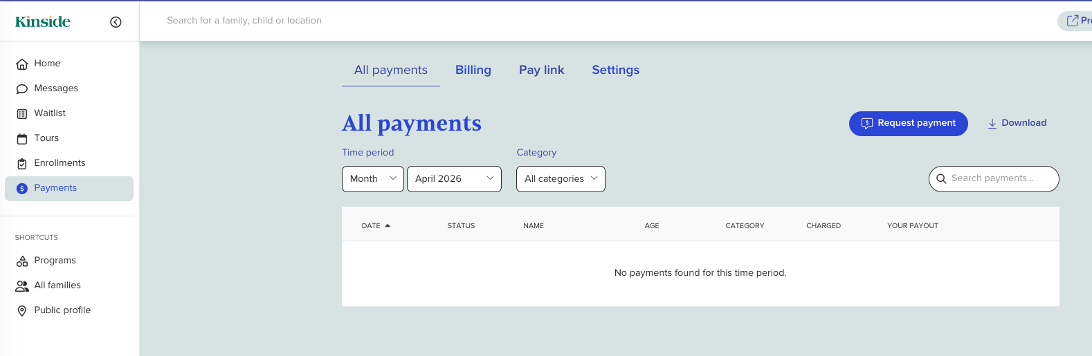Open Messages in the sidebar
Screen dimensions: 1092x356
[x=69, y=88]
